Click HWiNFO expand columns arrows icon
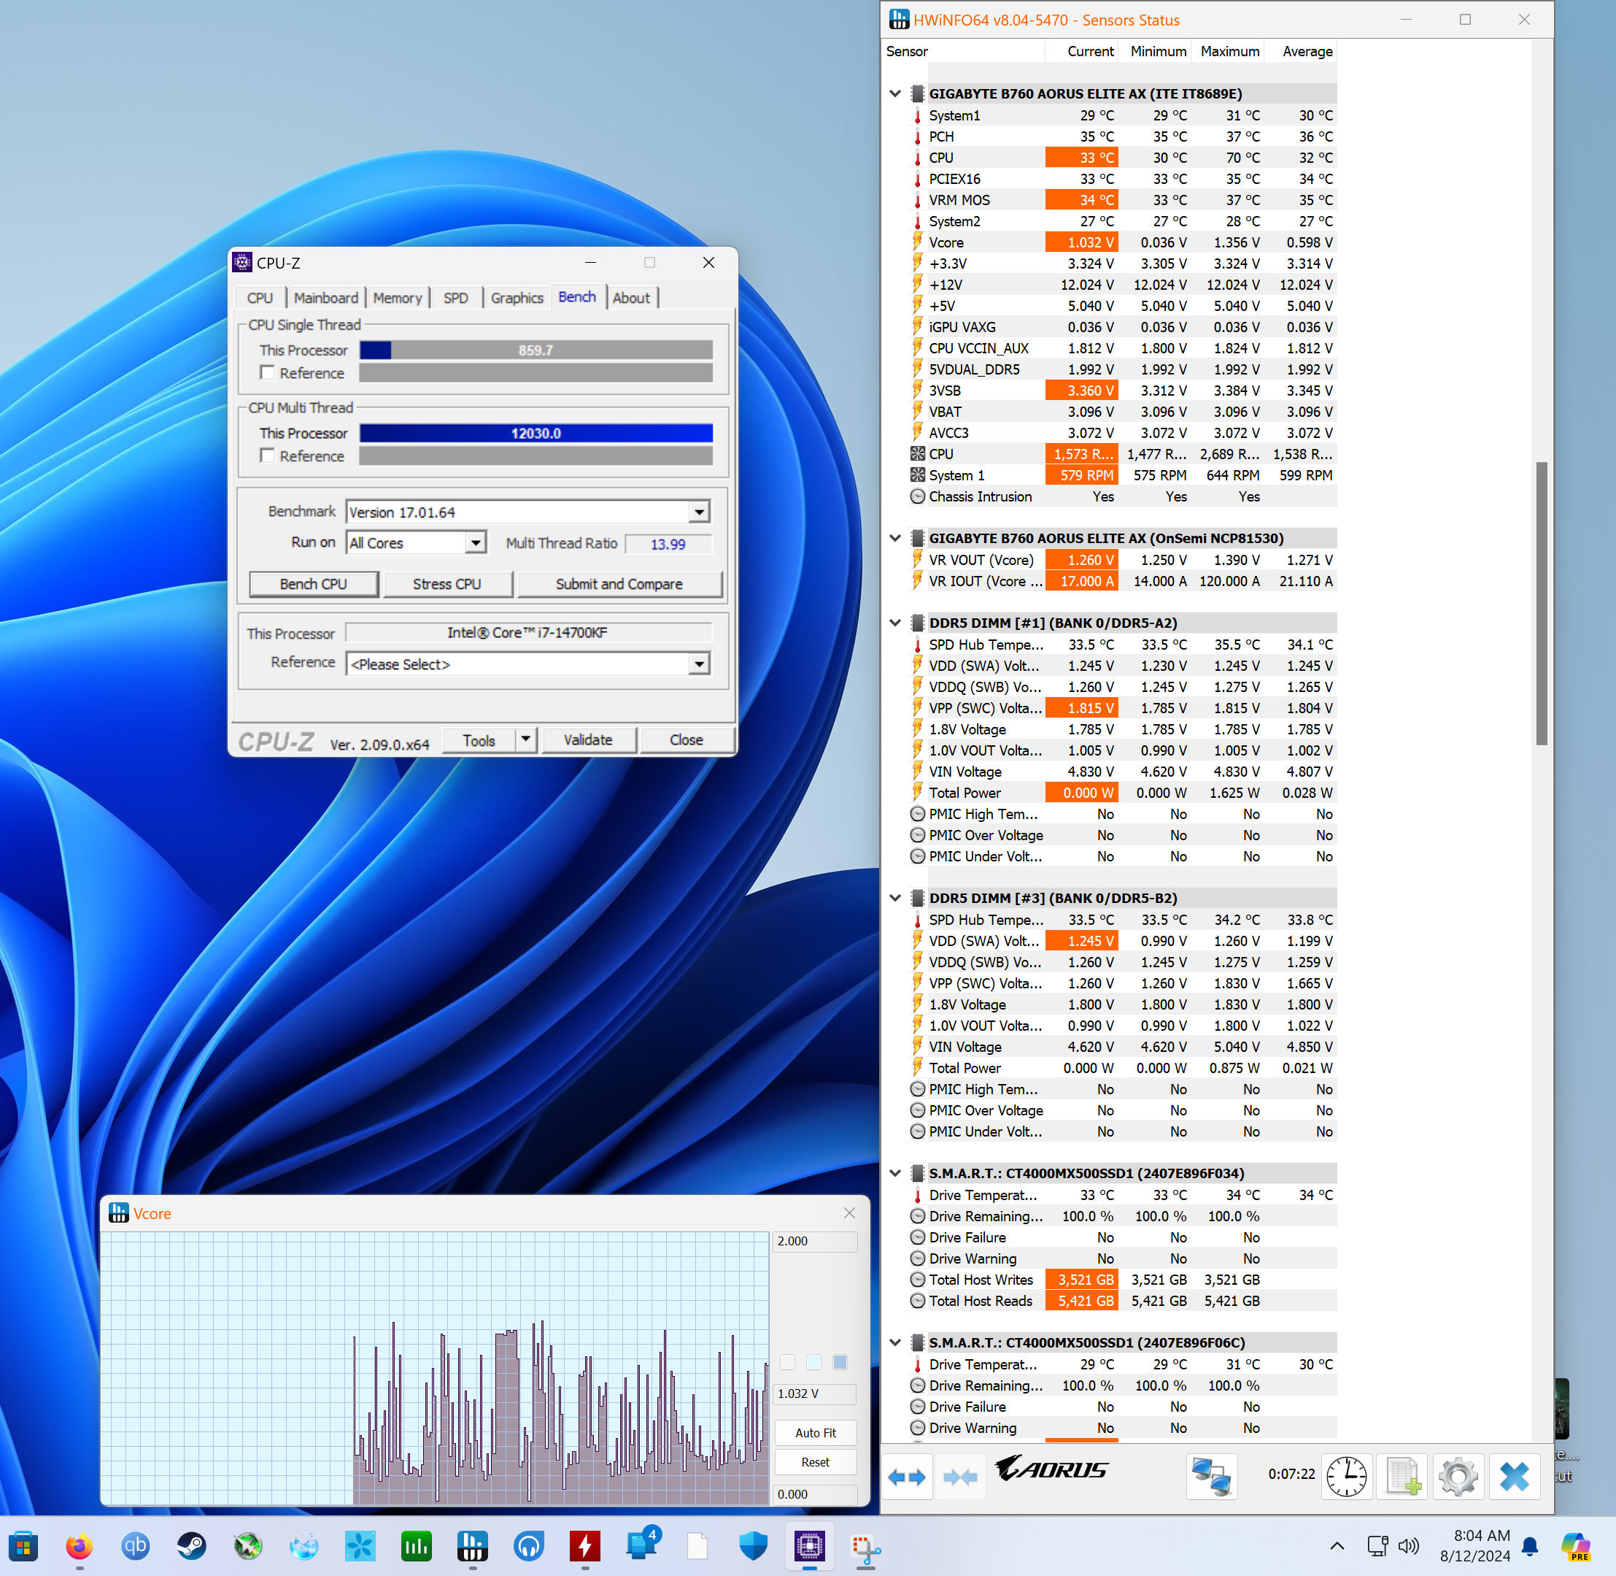Screen dimensions: 1616x1576 click(x=906, y=1477)
